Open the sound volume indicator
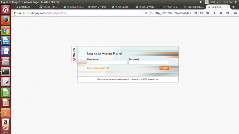The image size is (239, 134). click(219, 2)
